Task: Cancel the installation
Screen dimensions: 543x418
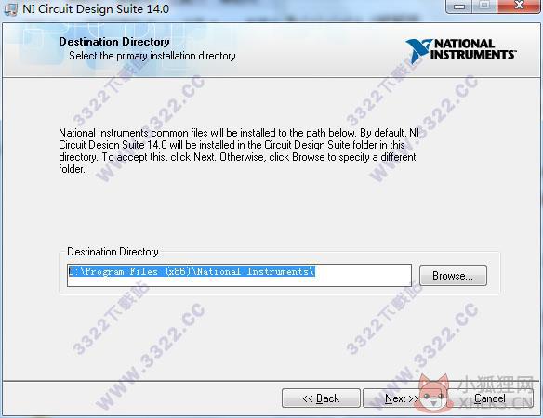Action: tap(490, 398)
